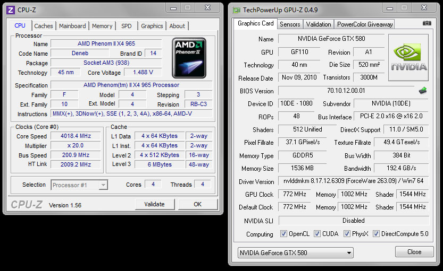The width and height of the screenshot is (443, 271).
Task: Switch to the Sensors tab in GPU-Z
Action: (x=290, y=24)
